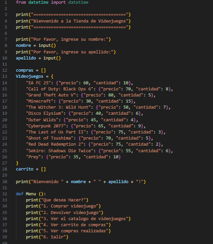213x244 pixels.
Task: Click the "Prey" dictionary key
Action: 33,157
